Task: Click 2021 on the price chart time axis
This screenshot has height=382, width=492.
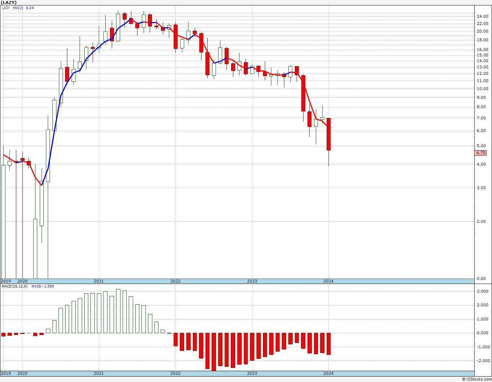Action: point(99,281)
